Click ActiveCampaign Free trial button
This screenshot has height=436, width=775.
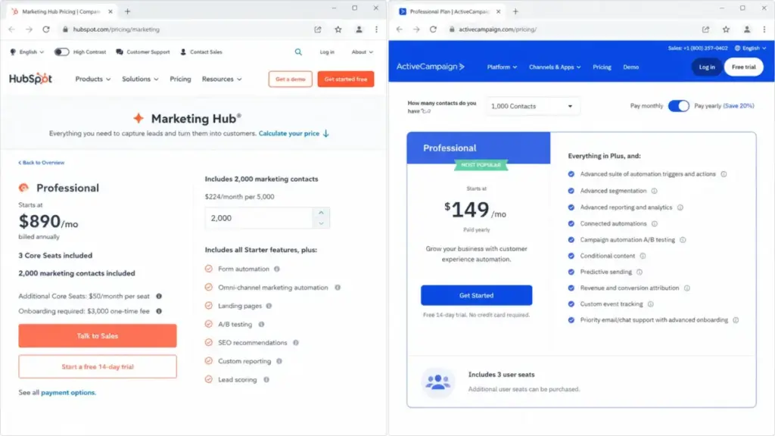743,67
